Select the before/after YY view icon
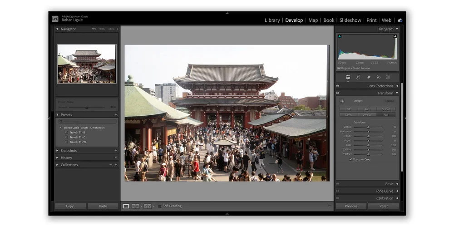The height and width of the screenshot is (227, 454). (x=148, y=206)
